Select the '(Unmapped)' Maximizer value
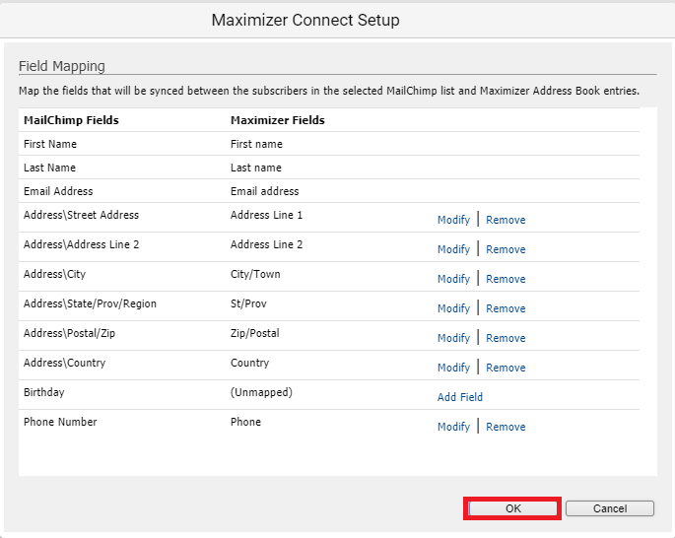This screenshot has height=538, width=675. click(261, 392)
